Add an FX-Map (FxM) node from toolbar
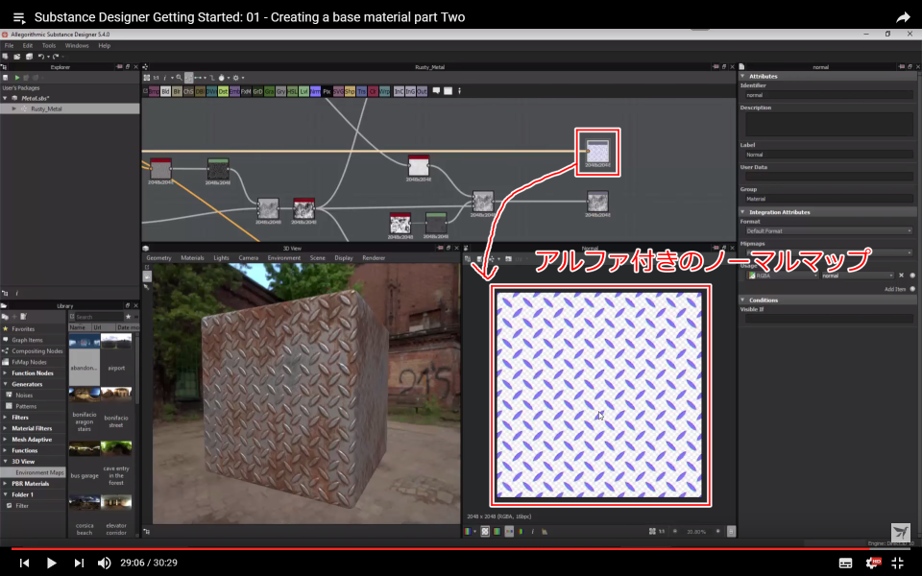 [246, 92]
